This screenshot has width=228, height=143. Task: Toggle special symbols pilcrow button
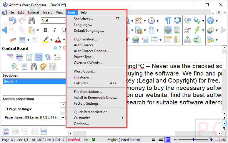[x=168, y=21]
